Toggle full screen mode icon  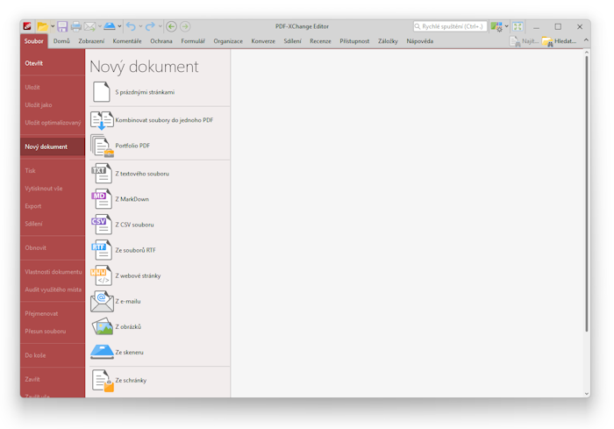[x=518, y=26]
